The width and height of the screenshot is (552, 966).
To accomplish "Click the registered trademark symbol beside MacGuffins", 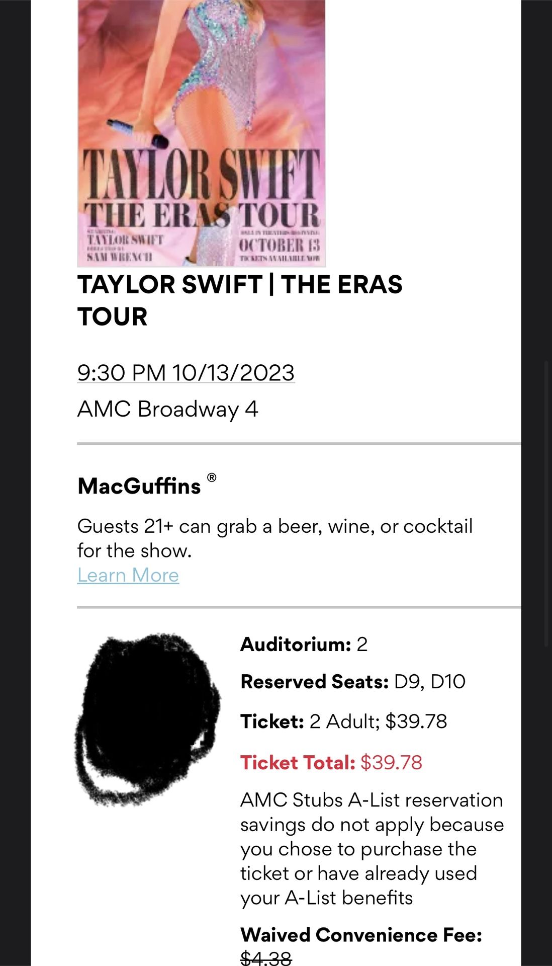I will click(x=214, y=477).
